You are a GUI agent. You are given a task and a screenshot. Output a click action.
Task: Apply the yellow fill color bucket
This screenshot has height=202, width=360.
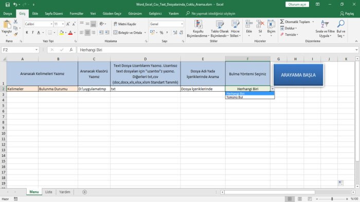tap(61, 33)
